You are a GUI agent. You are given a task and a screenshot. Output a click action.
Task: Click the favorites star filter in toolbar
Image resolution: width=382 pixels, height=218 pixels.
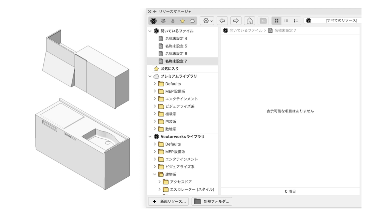tap(182, 21)
